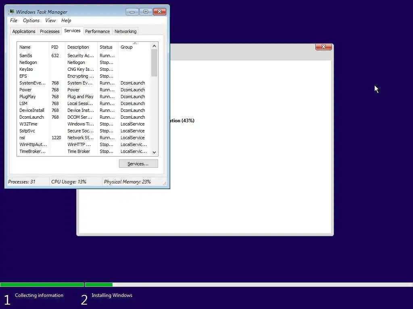Select the nsi service row
Image resolution: width=413 pixels, height=309 pixels.
click(84, 138)
